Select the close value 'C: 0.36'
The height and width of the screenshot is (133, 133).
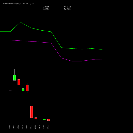click(x=46, y=7)
